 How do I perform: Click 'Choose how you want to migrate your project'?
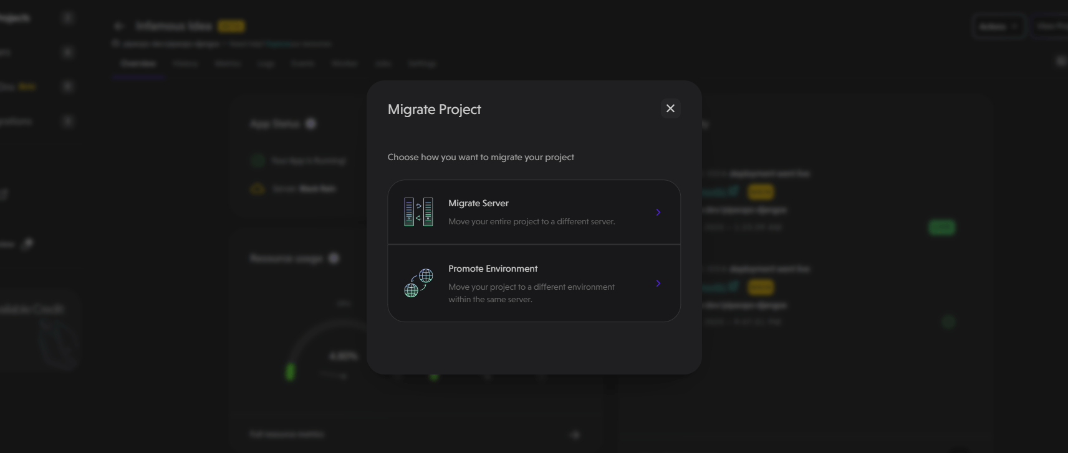pyautogui.click(x=481, y=157)
